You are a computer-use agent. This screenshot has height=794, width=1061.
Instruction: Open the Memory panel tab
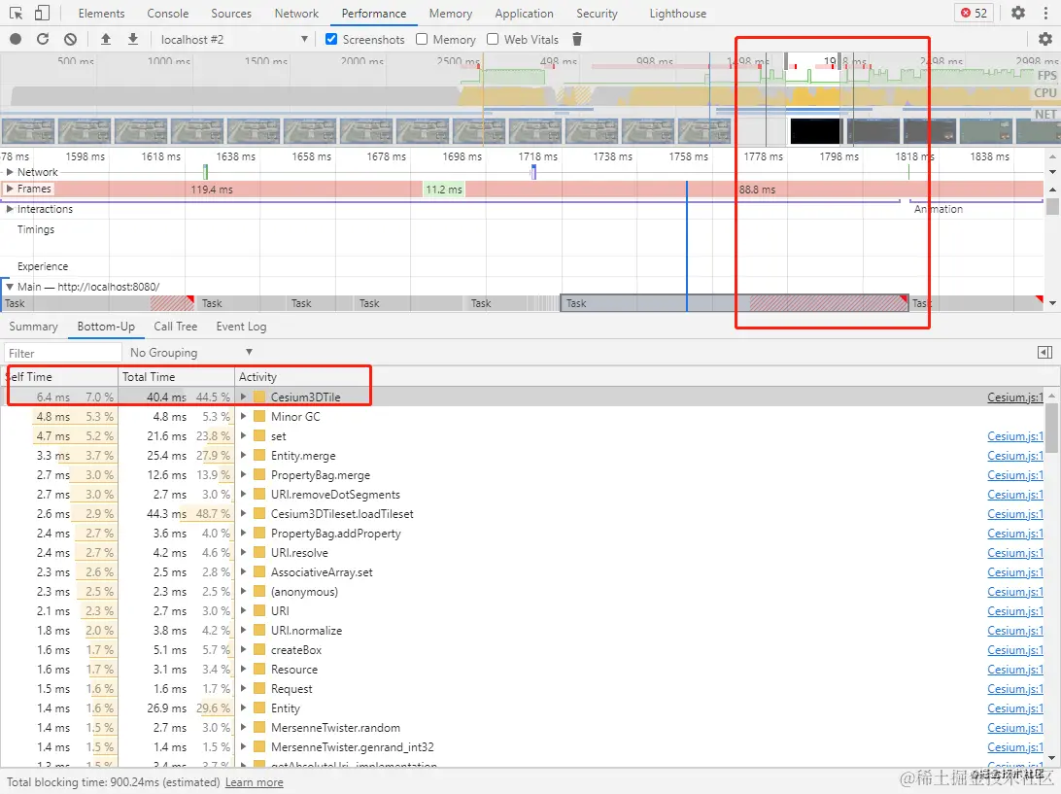(451, 13)
